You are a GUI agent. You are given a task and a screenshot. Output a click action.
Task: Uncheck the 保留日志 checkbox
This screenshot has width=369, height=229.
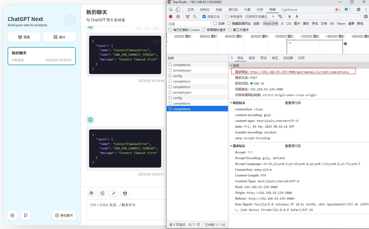coord(204,16)
